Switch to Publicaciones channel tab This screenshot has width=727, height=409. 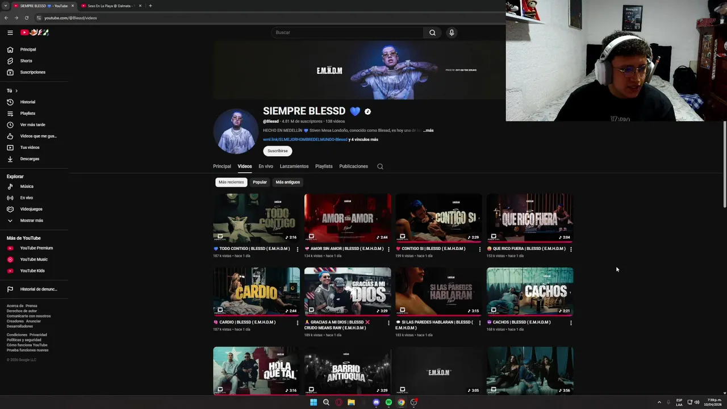tap(353, 166)
